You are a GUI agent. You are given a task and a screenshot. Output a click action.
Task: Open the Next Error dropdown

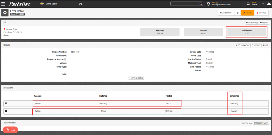point(226,13)
